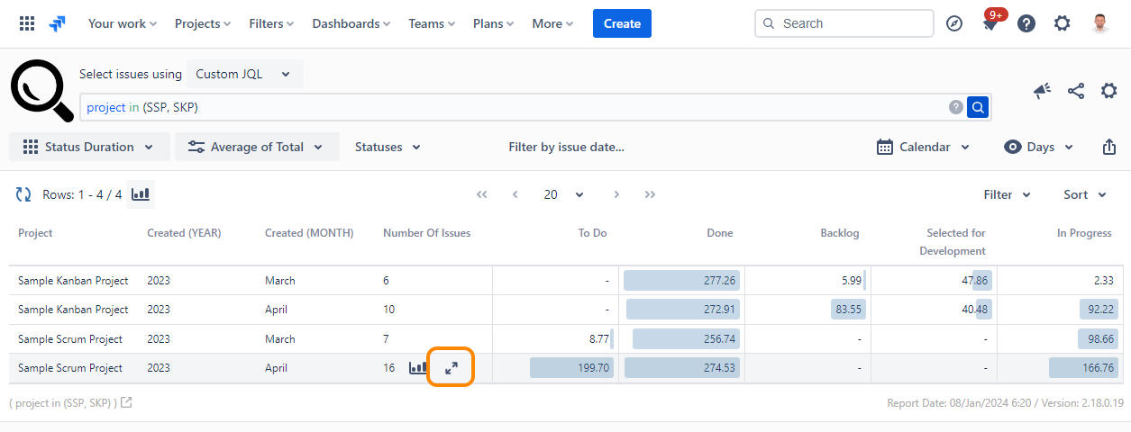Click the blue JQL search button
Screen dimensions: 1131x432
[x=978, y=107]
